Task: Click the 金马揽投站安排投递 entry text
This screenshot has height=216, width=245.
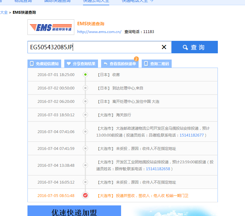Action: (x=153, y=132)
